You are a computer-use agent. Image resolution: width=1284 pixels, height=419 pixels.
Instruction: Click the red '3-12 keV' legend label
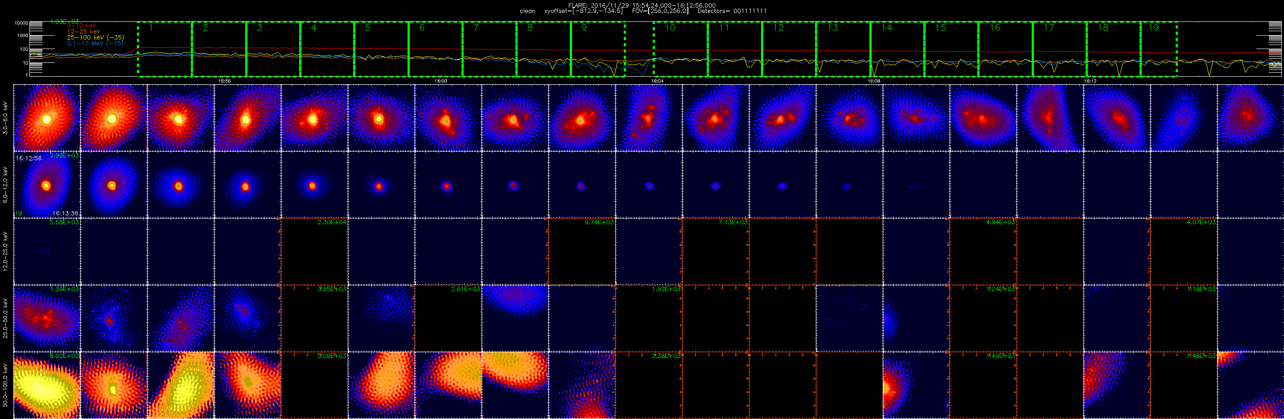point(82,26)
